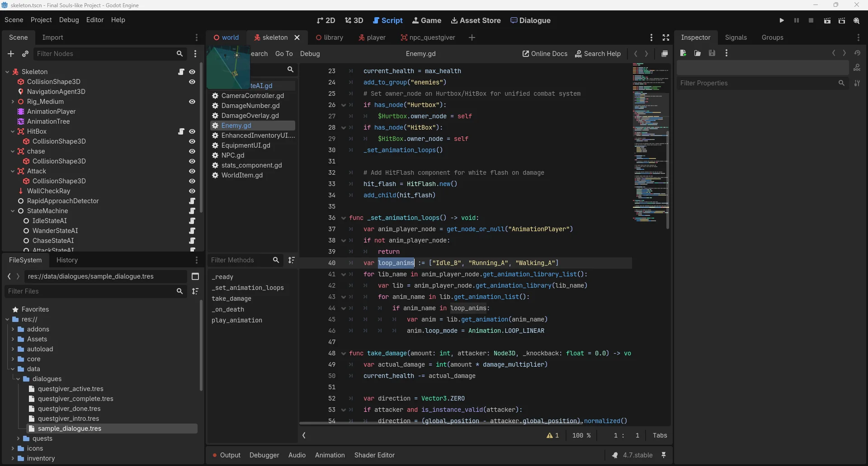Toggle alphabetical sorting of methods
The width and height of the screenshot is (868, 466).
(292, 260)
